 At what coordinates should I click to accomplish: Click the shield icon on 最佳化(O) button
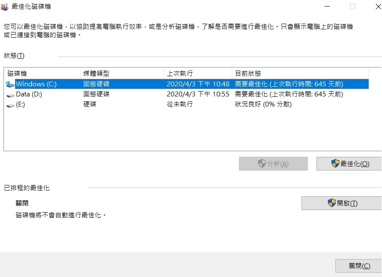335,163
